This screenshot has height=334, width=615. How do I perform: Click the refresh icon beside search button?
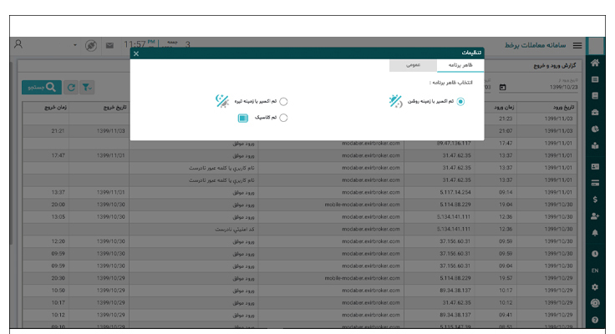(x=72, y=87)
